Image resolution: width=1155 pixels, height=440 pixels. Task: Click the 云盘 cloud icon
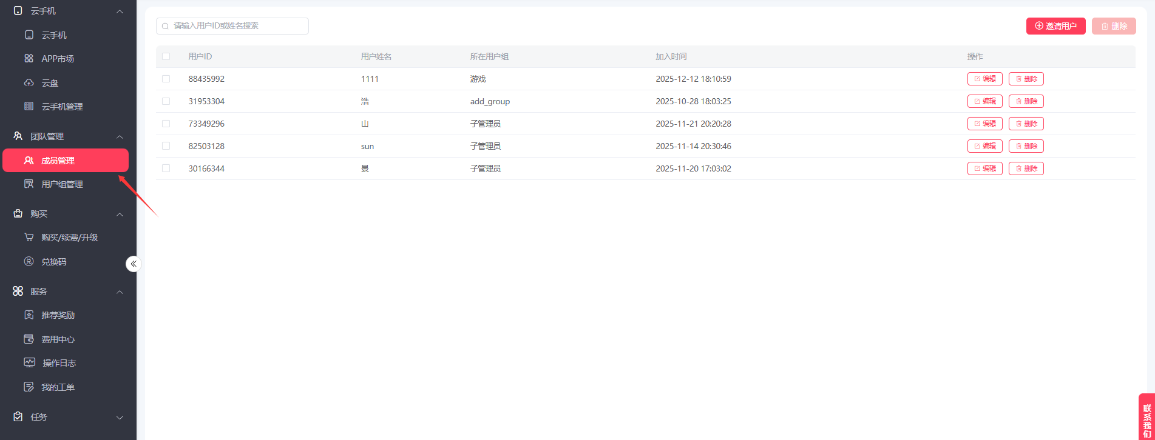pos(29,82)
